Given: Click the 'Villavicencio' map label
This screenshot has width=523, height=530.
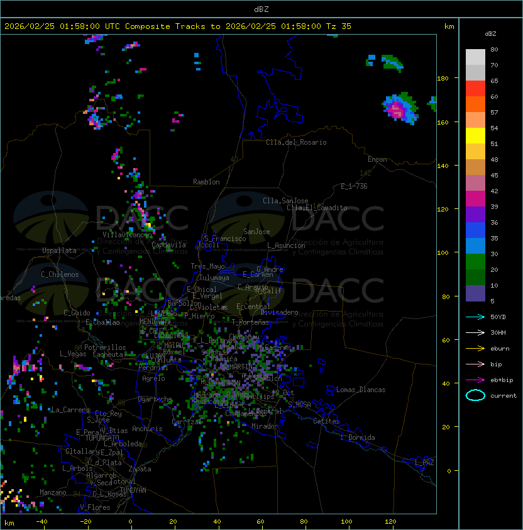Looking at the screenshot, I should (127, 235).
